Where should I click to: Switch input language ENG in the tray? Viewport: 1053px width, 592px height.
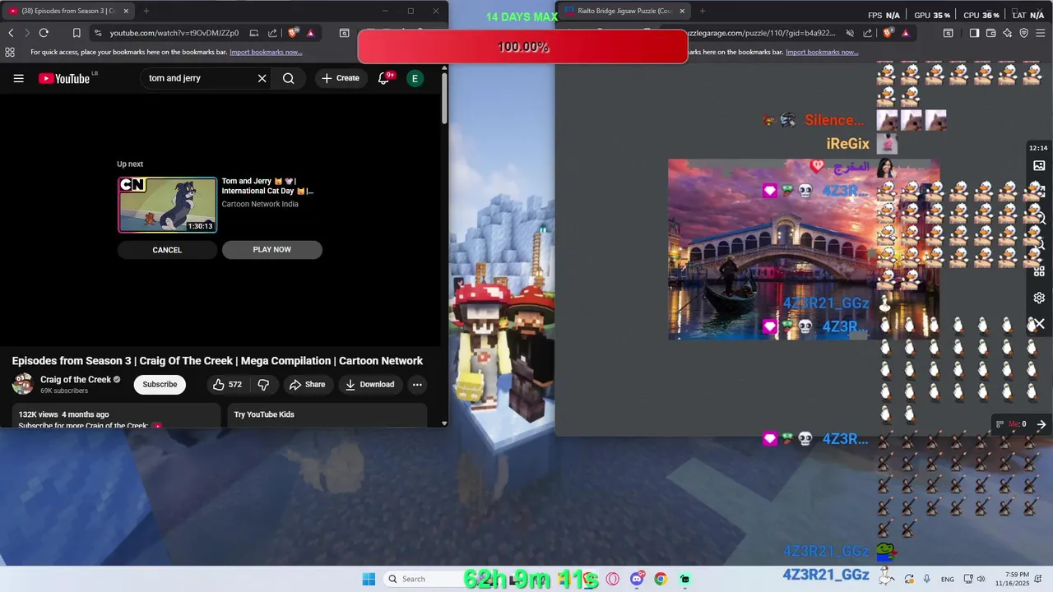point(948,579)
